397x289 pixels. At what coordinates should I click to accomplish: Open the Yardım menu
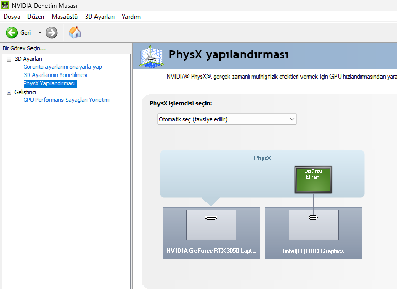131,17
